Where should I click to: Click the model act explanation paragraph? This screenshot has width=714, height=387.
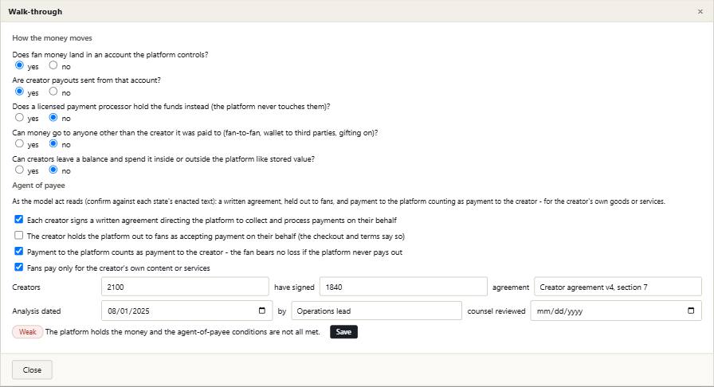pyautogui.click(x=339, y=201)
